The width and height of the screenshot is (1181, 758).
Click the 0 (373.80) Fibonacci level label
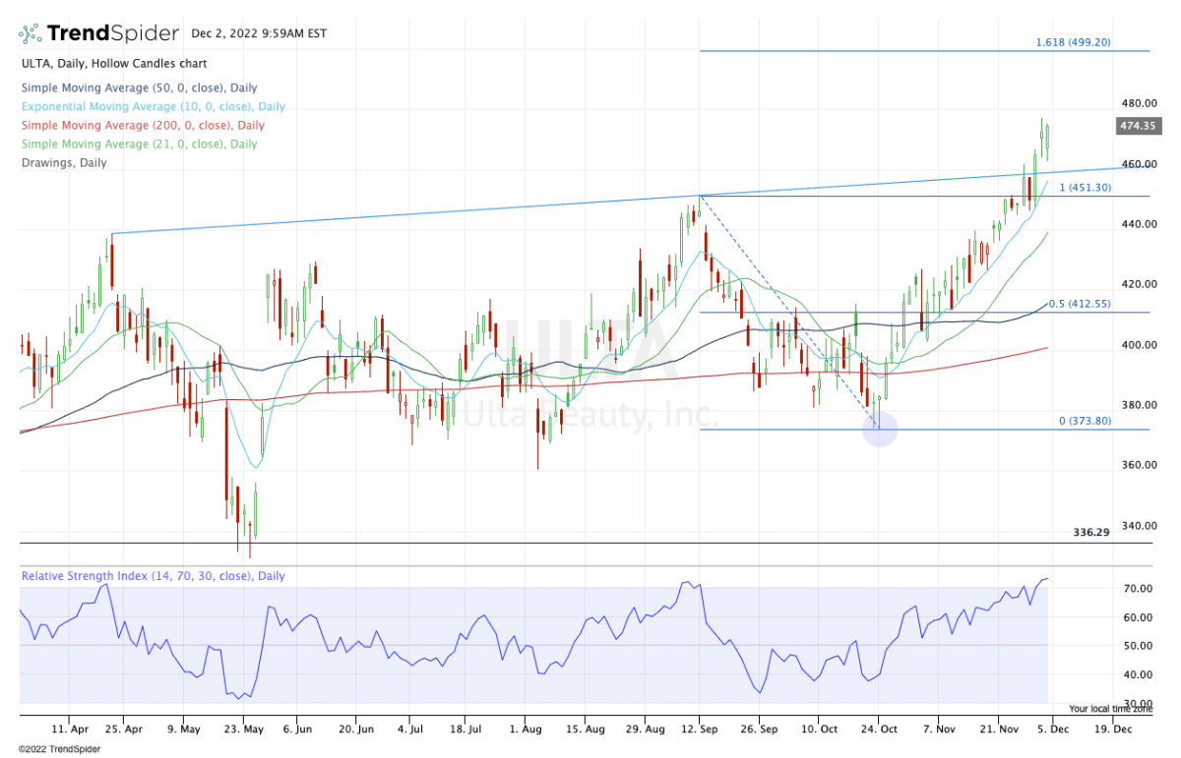coord(1084,421)
